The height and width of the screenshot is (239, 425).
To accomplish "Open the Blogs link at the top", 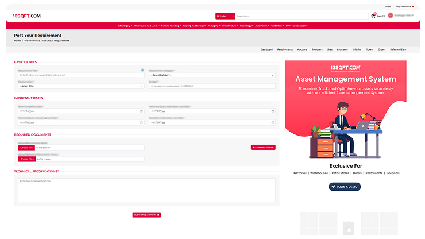I will [388, 6].
